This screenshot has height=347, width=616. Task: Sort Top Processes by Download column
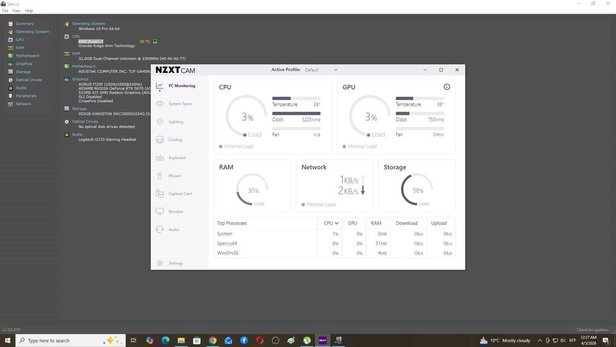pos(406,223)
